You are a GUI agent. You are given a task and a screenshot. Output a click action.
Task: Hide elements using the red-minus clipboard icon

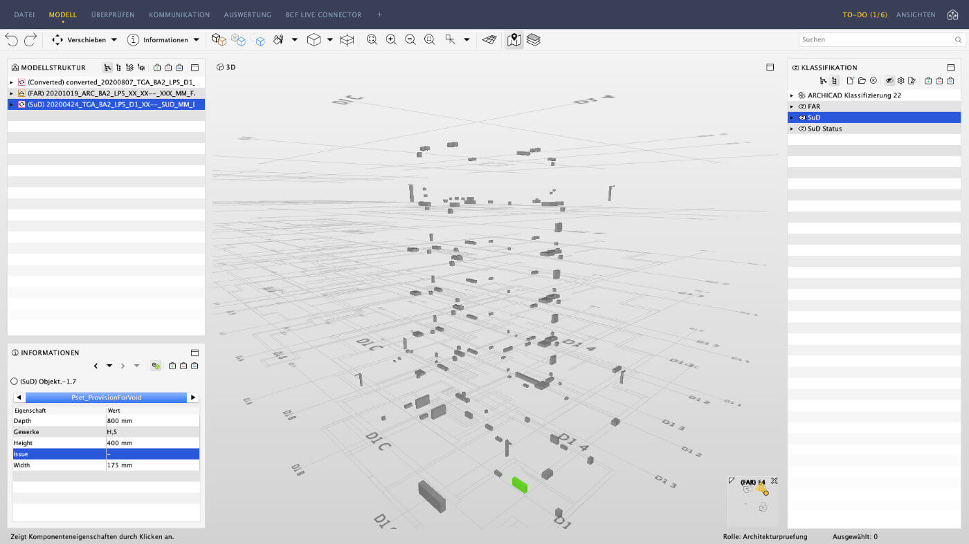(x=940, y=80)
